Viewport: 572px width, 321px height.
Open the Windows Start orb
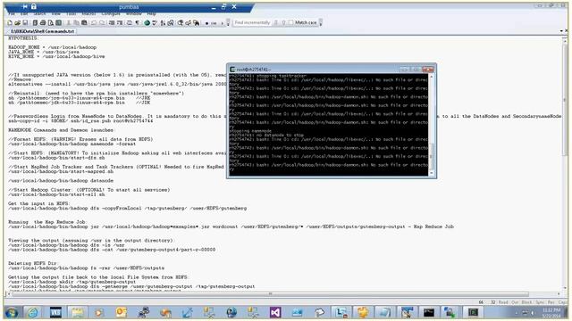[12, 312]
